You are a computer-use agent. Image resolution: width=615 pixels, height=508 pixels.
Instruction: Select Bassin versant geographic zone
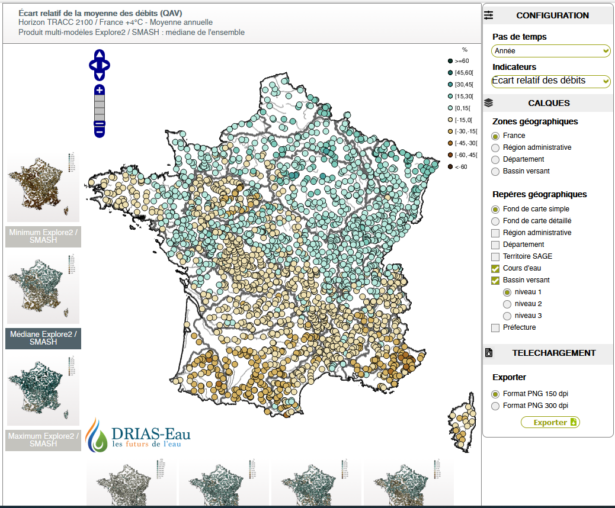point(495,171)
